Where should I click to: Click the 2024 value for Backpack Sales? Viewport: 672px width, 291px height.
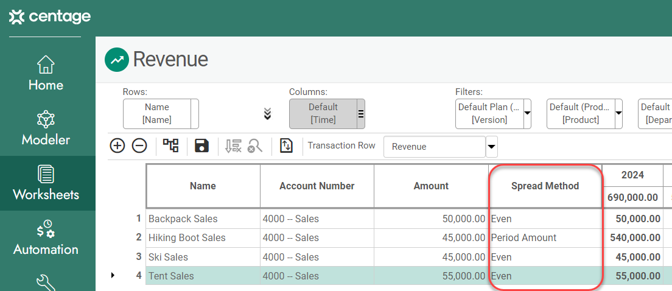pos(632,219)
